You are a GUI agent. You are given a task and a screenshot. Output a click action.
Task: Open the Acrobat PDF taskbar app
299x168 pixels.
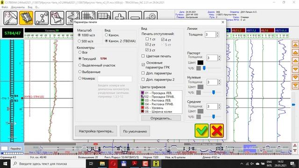pyautogui.click(x=135, y=164)
